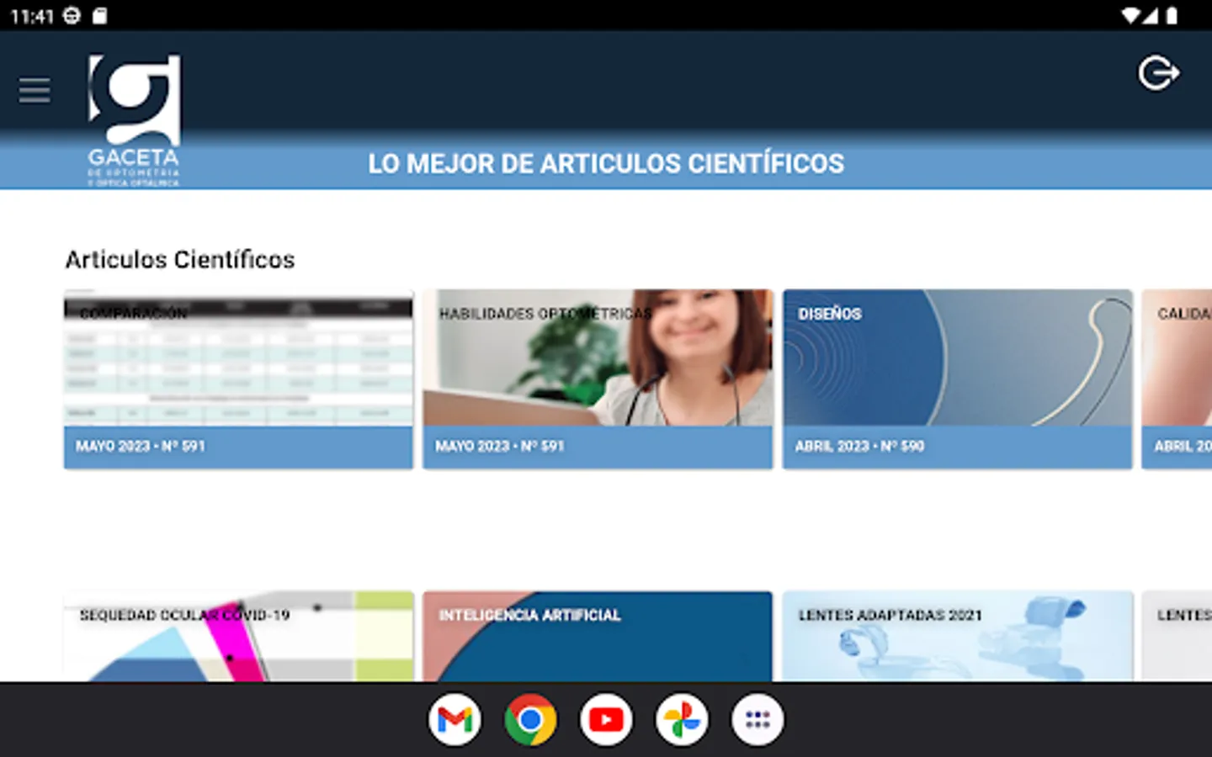The width and height of the screenshot is (1212, 757).
Task: Open the Comparación article thumbnail
Action: 238,358
